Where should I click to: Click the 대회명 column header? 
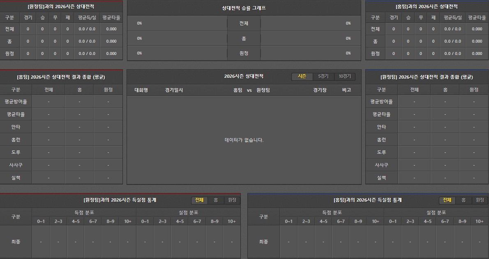[x=141, y=90]
